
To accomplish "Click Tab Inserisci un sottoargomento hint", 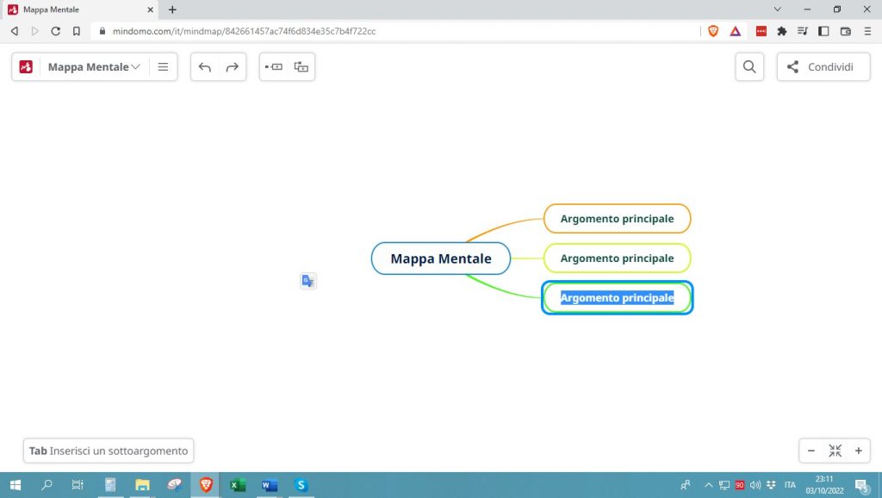I will (x=109, y=451).
